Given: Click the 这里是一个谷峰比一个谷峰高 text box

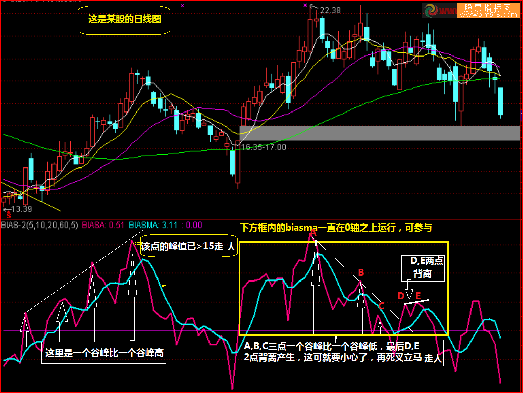Looking at the screenshot, I should coord(104,354).
